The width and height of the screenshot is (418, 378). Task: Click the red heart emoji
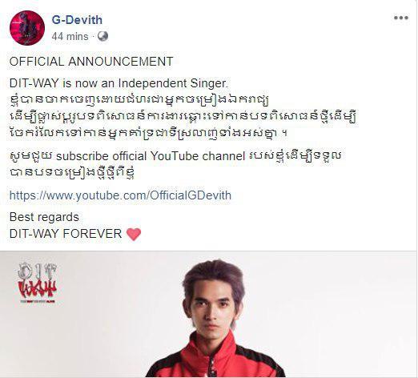[x=134, y=234]
